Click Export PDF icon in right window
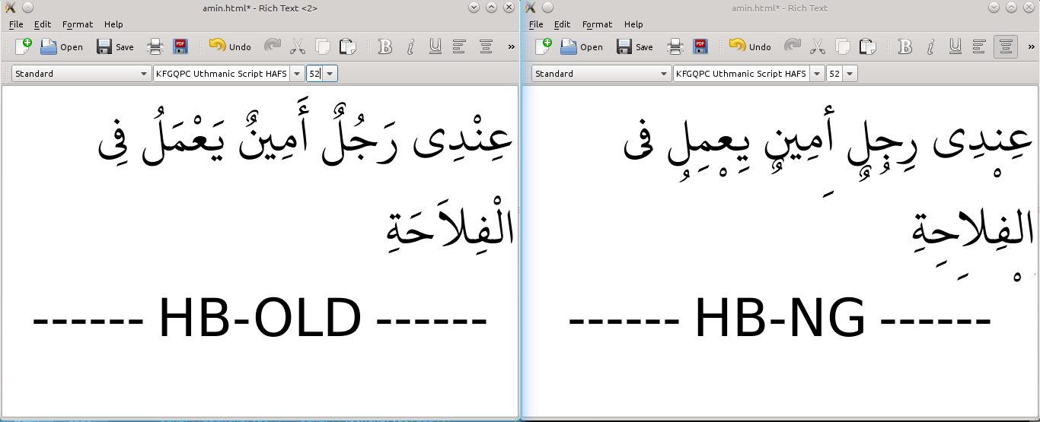This screenshot has width=1040, height=422. coord(700,46)
